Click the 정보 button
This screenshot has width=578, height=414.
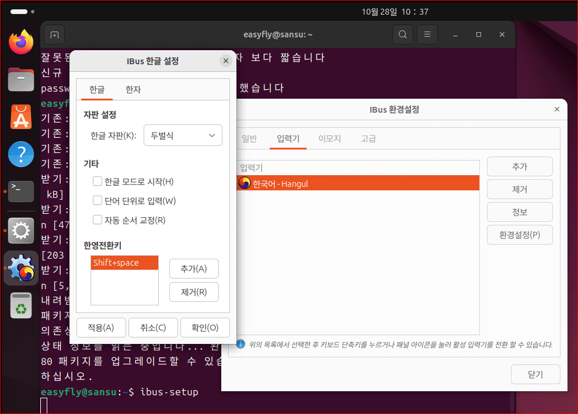520,213
